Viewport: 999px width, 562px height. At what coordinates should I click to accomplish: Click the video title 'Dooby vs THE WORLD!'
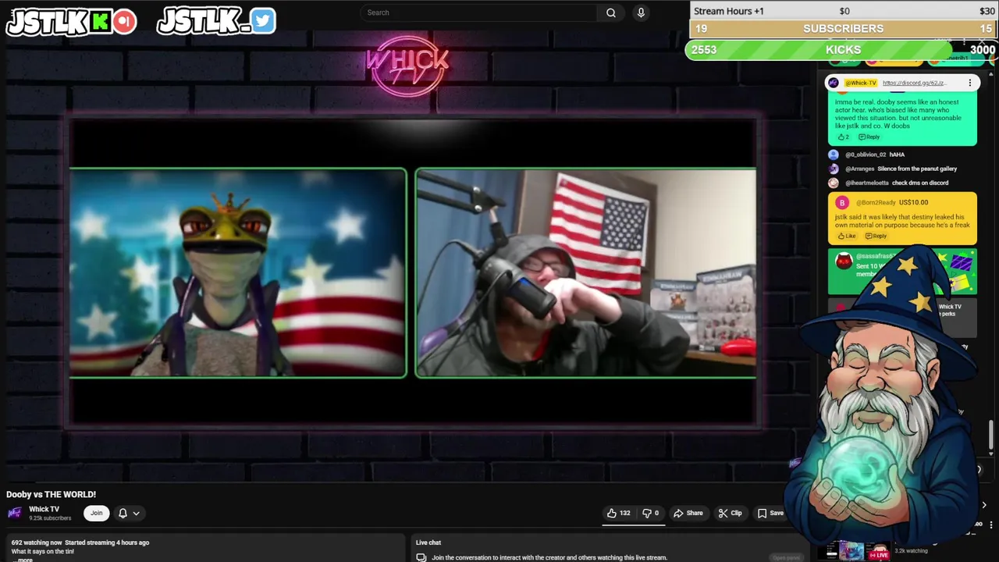52,494
